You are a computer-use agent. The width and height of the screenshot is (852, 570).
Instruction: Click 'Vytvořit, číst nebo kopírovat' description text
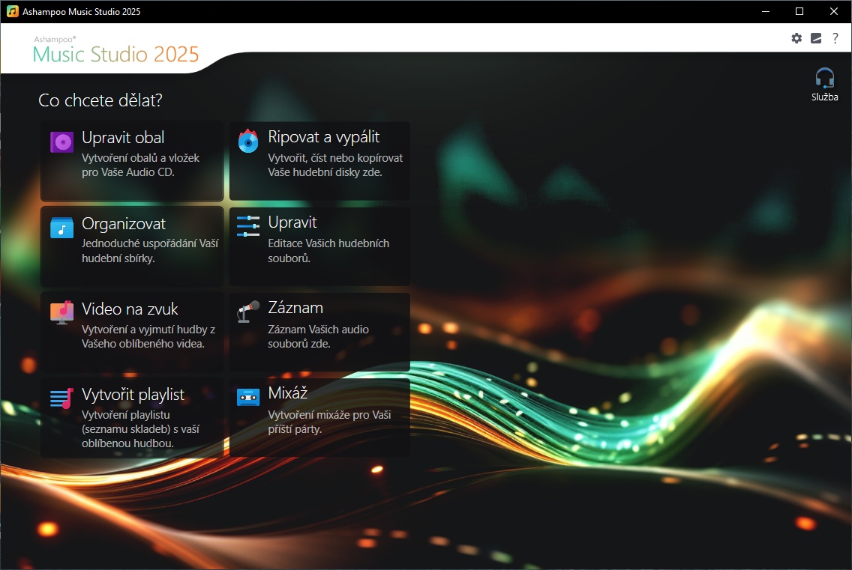pos(335,165)
